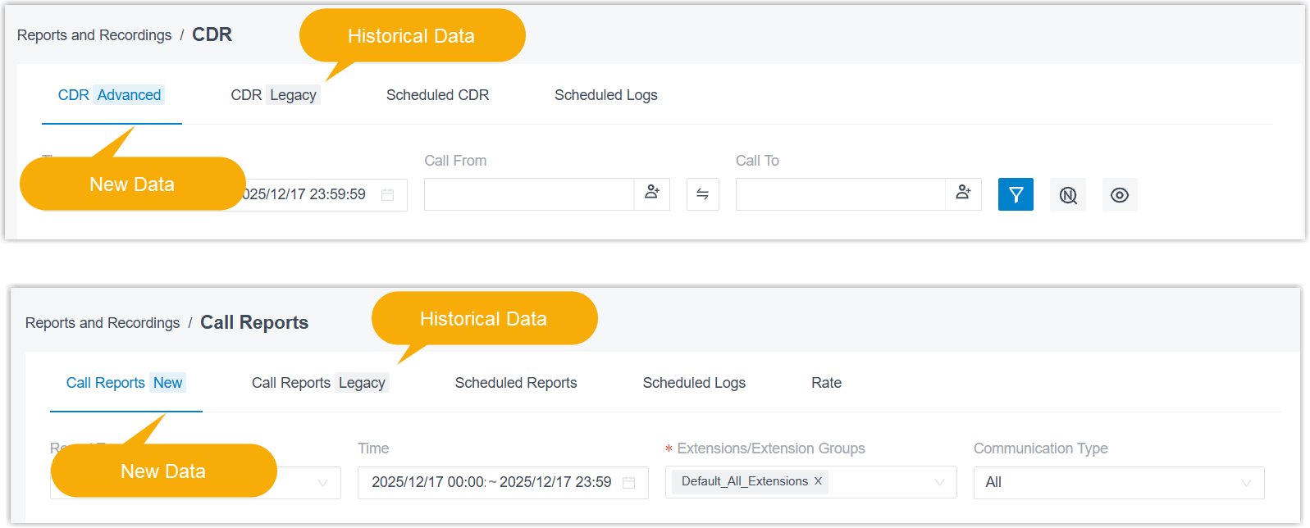Switch to CDR Legacy tab
The height and width of the screenshot is (528, 1310).
click(275, 95)
